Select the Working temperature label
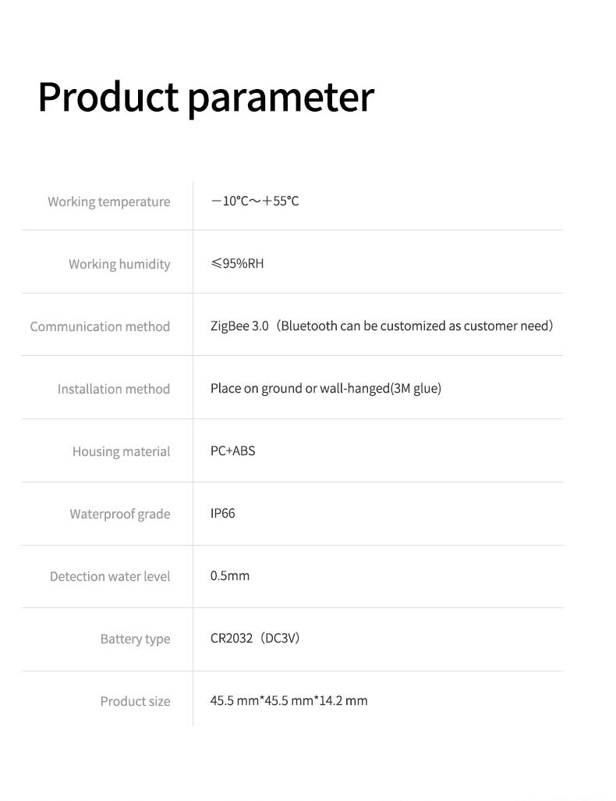The image size is (616, 801). (x=109, y=201)
